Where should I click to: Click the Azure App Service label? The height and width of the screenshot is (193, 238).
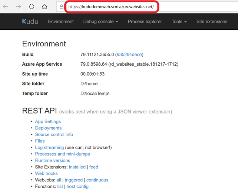pos(42,64)
